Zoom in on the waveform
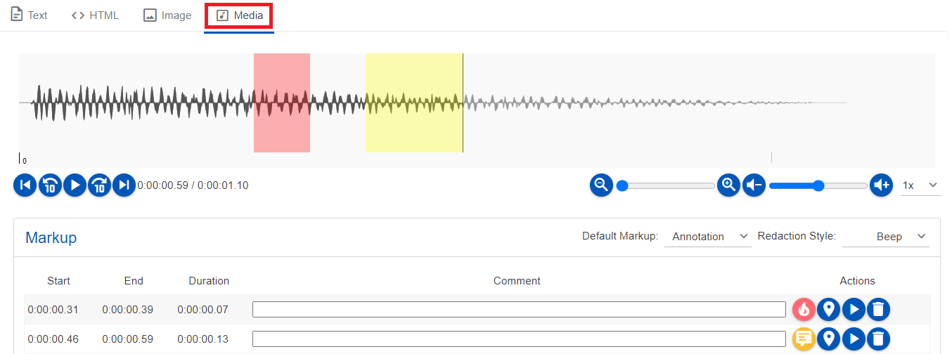 (x=729, y=185)
